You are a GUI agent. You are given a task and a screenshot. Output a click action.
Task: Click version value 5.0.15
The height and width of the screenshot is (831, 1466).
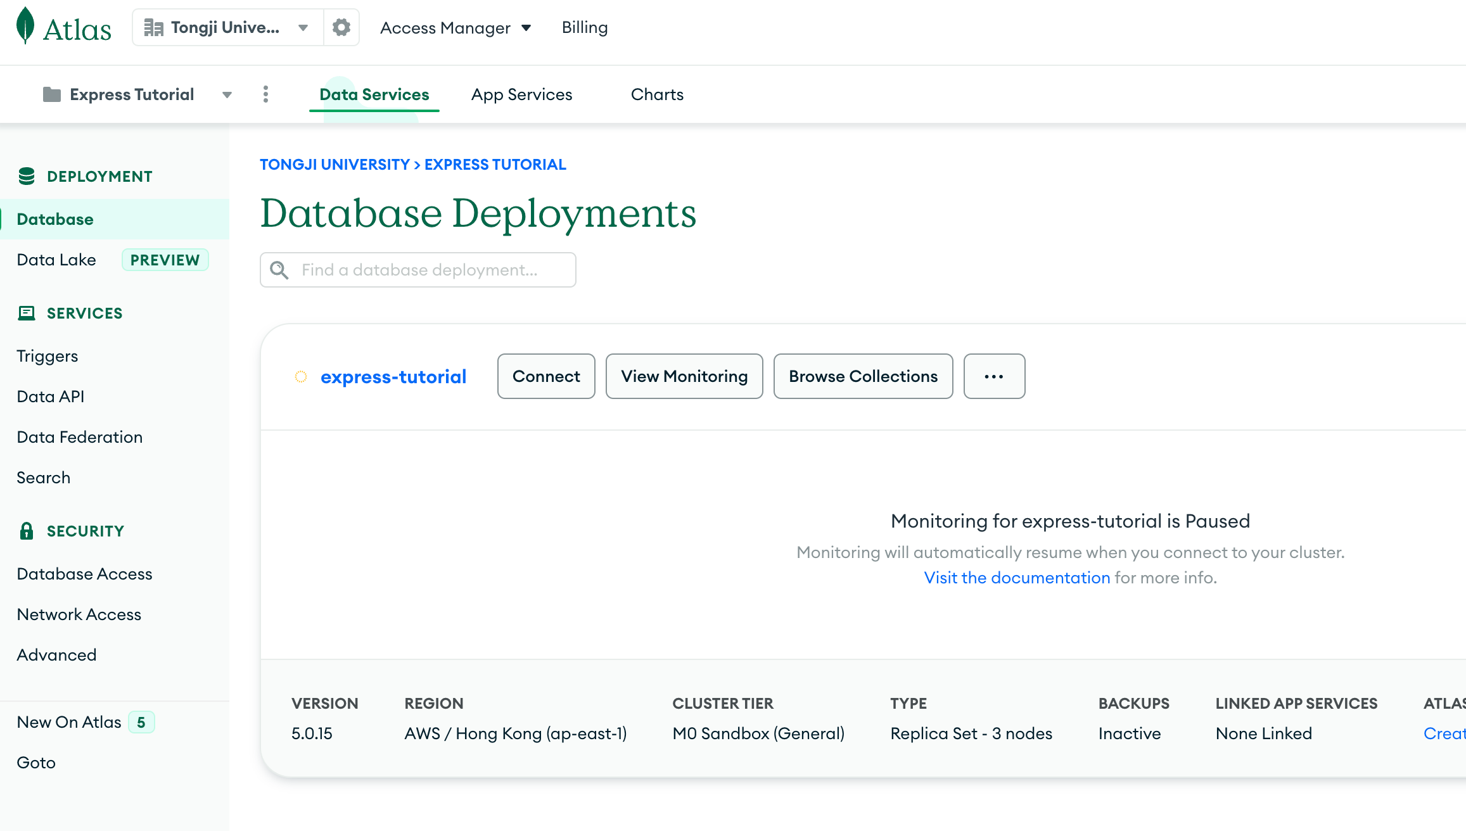coord(312,733)
